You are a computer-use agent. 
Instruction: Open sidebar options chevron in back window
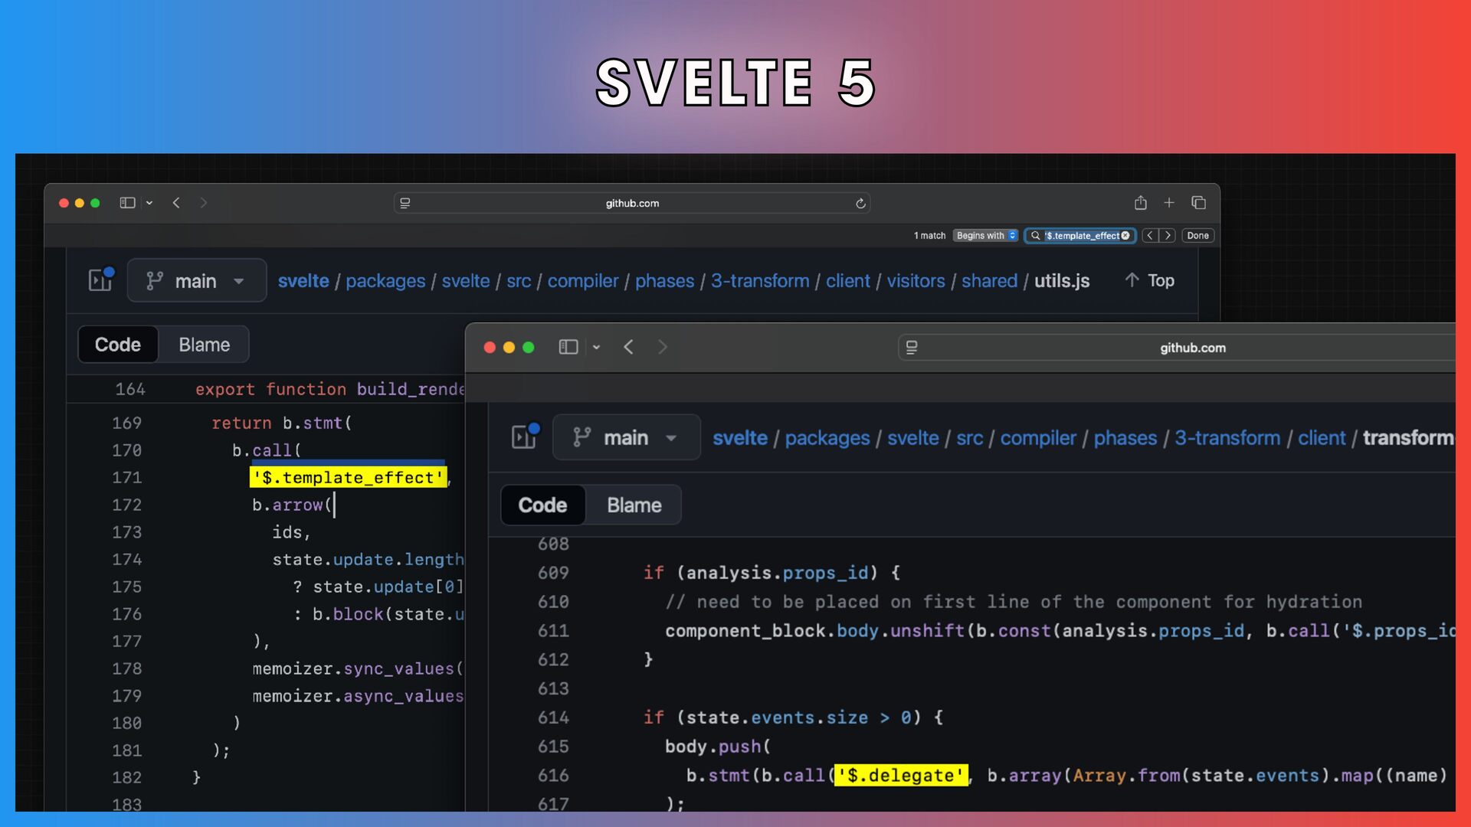pos(149,203)
